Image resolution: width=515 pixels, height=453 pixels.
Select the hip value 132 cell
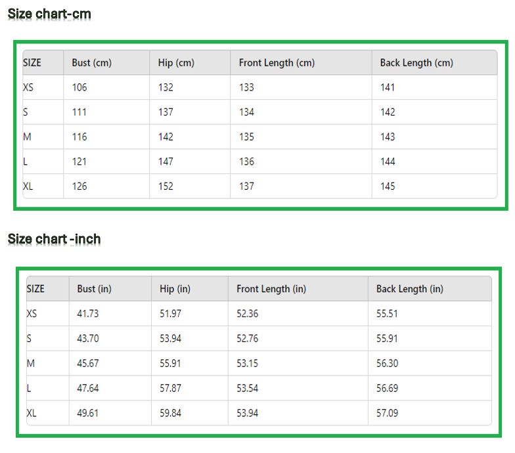pyautogui.click(x=166, y=87)
